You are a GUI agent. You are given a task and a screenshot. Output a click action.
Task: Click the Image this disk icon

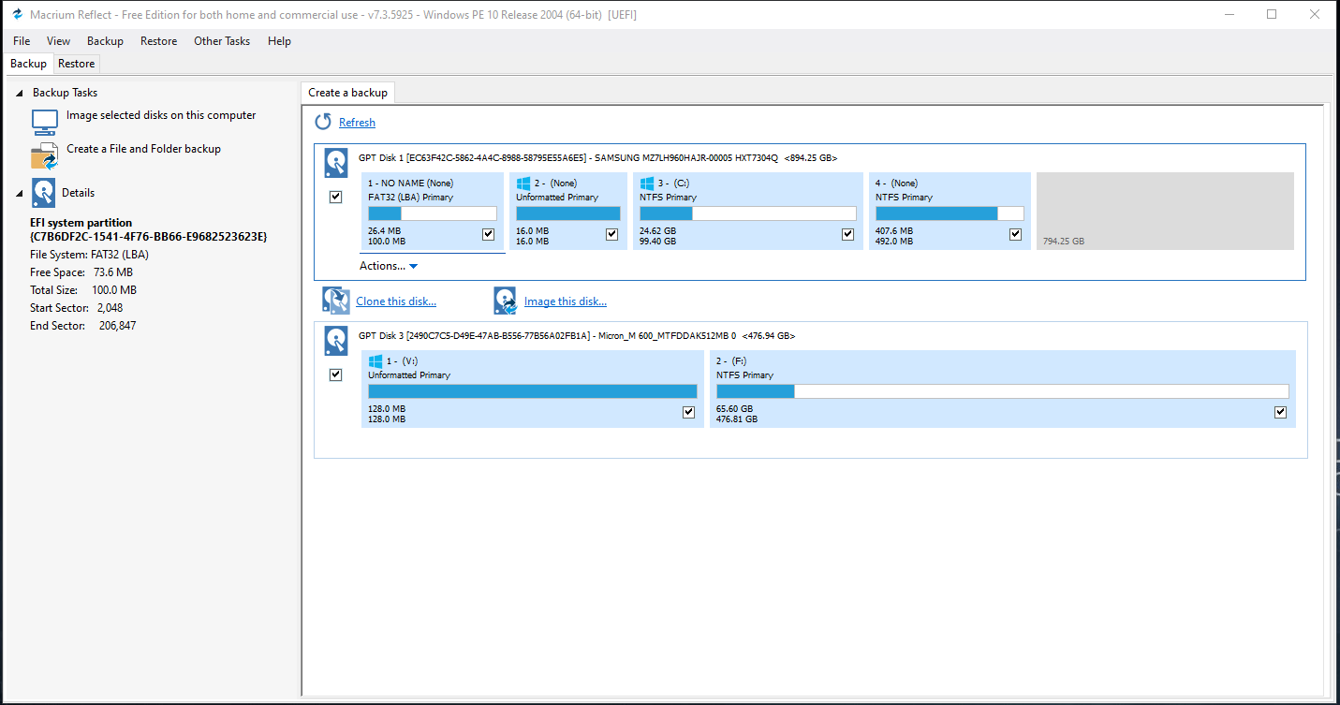(x=505, y=301)
